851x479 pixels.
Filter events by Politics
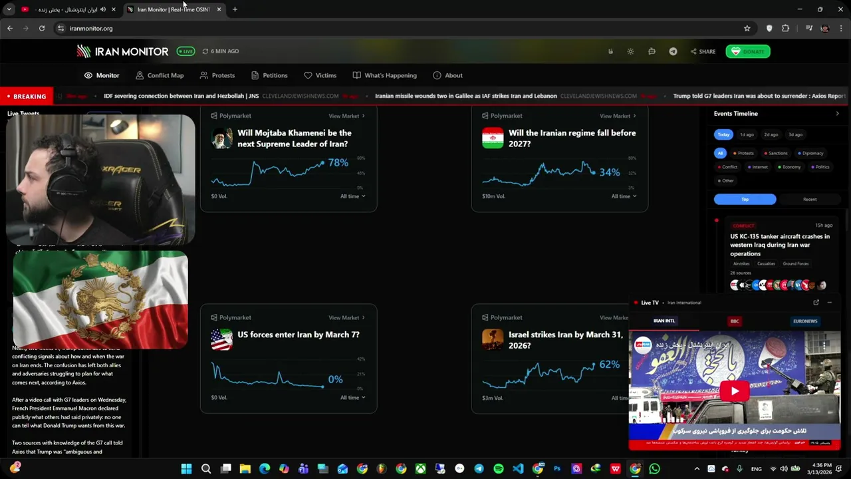820,167
